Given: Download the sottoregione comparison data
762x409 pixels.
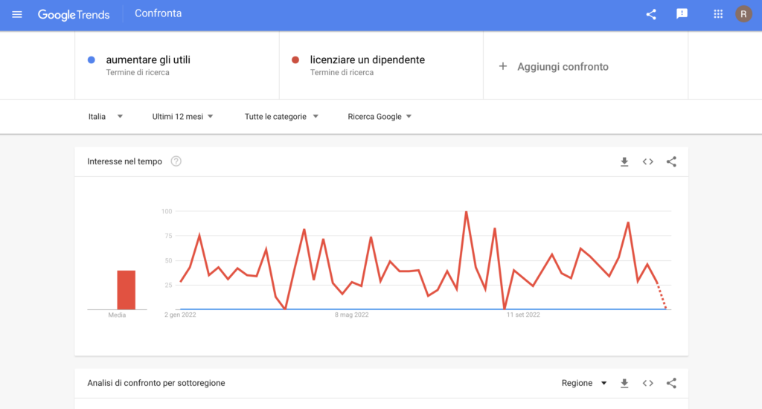Looking at the screenshot, I should click(x=624, y=383).
